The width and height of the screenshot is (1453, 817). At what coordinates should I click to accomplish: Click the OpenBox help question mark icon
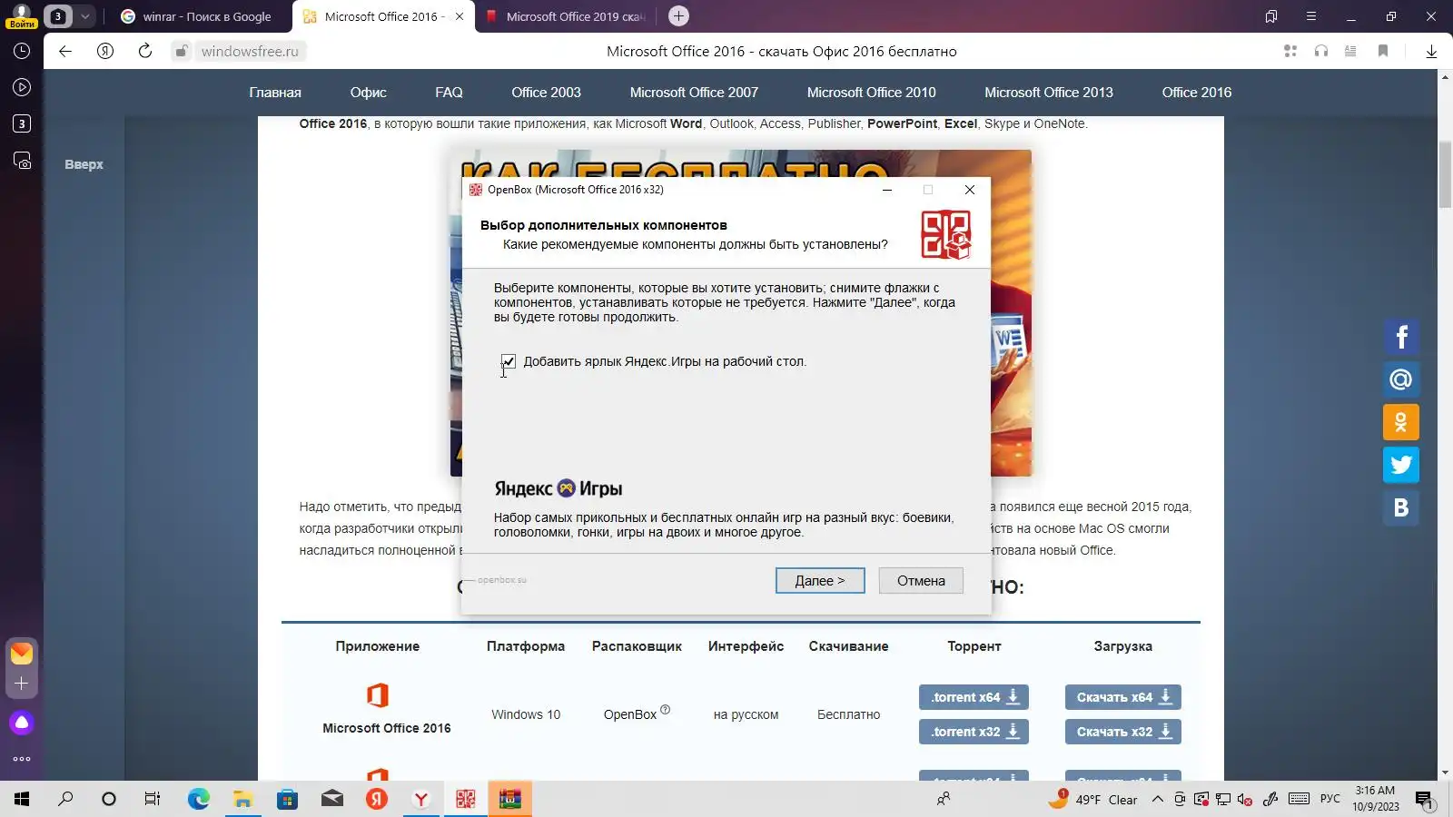tap(665, 710)
